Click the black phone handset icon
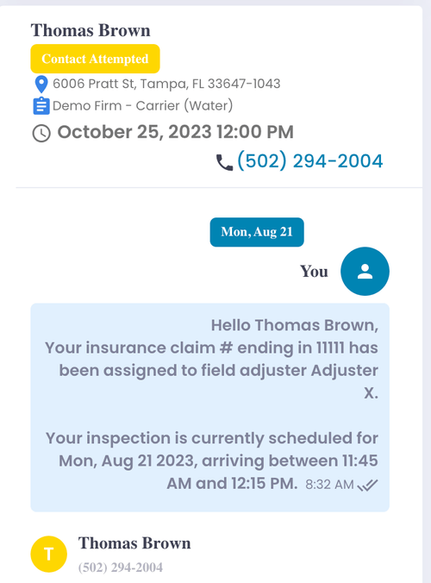 (x=224, y=162)
